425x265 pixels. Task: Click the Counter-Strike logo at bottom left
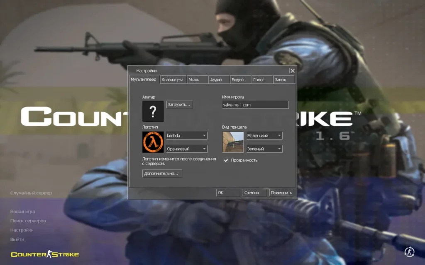click(45, 254)
